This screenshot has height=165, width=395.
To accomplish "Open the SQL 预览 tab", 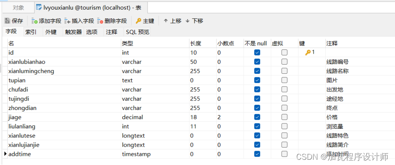I will pos(138,32).
